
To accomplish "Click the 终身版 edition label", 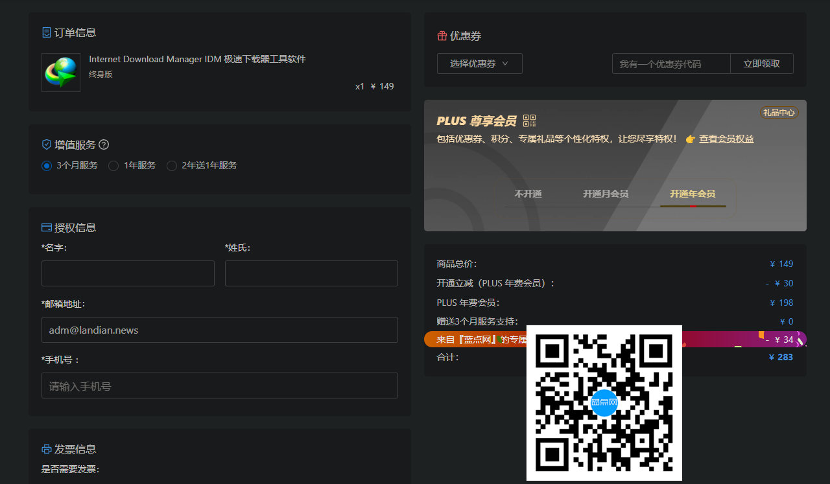I will click(101, 75).
